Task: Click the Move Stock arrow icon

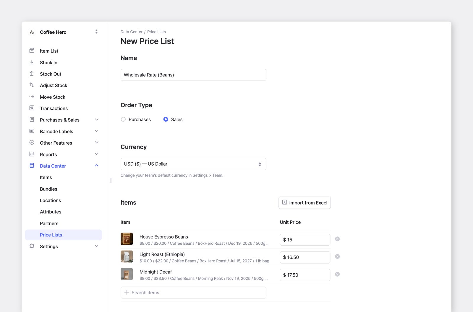Action: coord(32,97)
